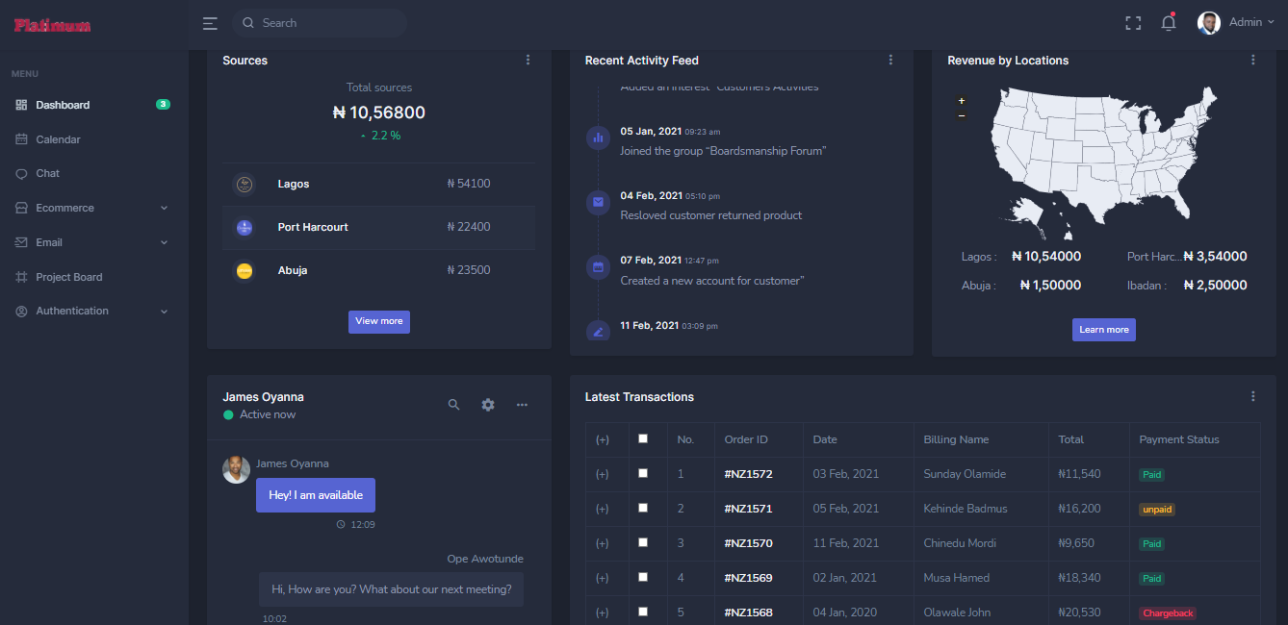Click the View more button under Sources
Screen dimensions: 1288x625
pos(378,322)
